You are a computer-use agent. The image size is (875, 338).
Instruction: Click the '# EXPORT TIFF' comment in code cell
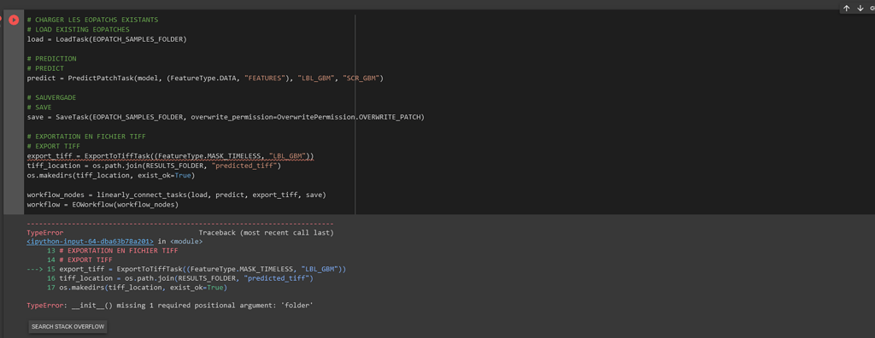point(54,146)
